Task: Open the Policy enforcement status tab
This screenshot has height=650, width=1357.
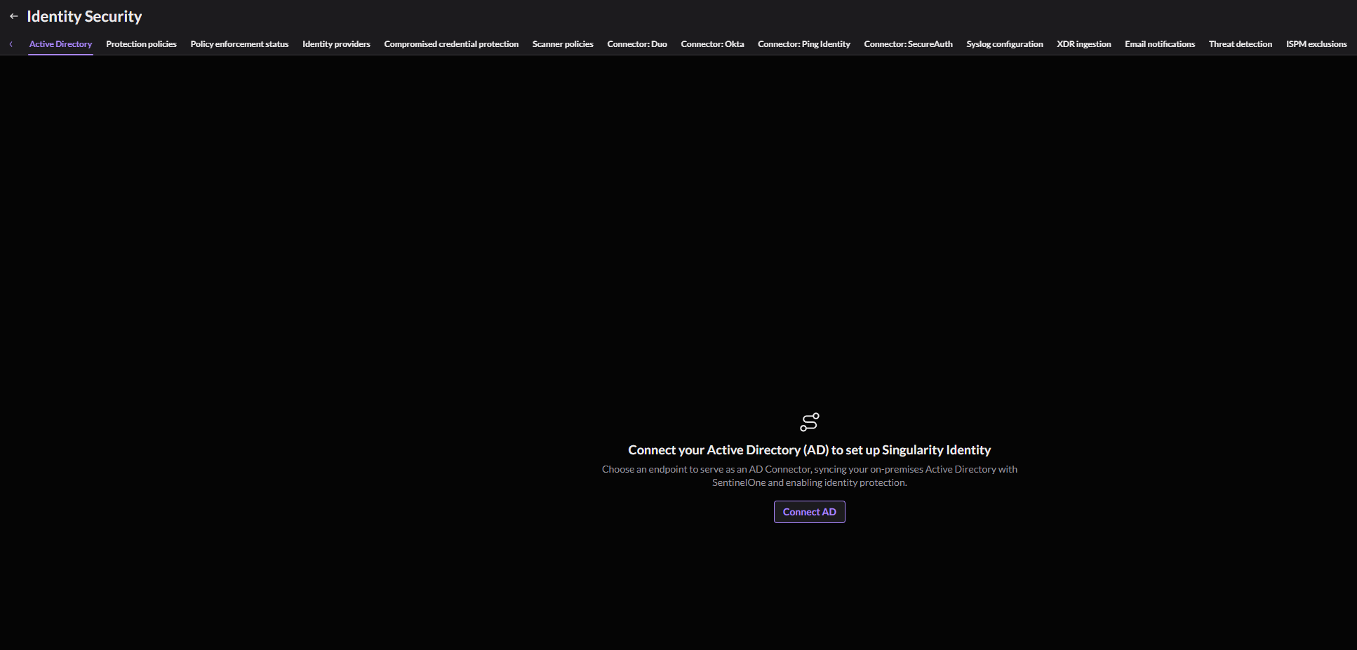Action: pyautogui.click(x=239, y=44)
